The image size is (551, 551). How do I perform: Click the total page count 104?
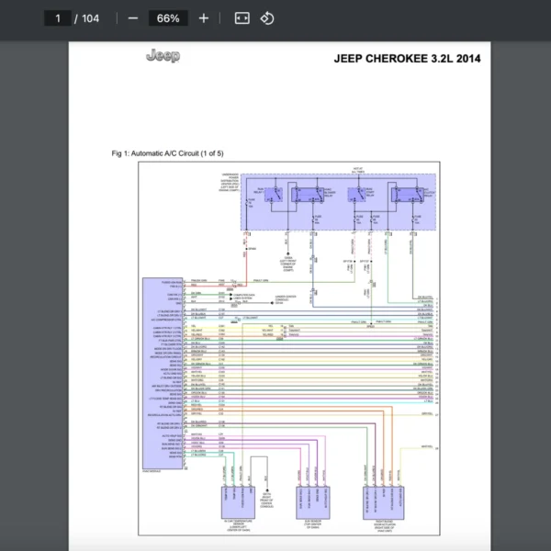(90, 18)
